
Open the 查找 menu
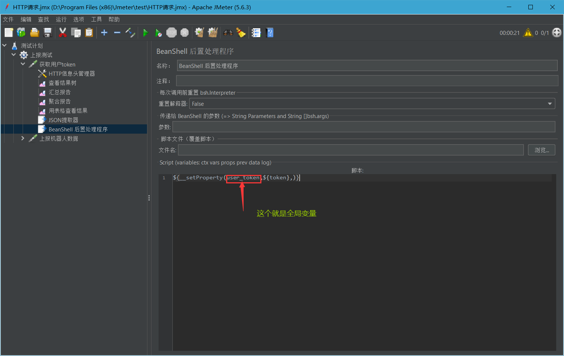tap(43, 19)
